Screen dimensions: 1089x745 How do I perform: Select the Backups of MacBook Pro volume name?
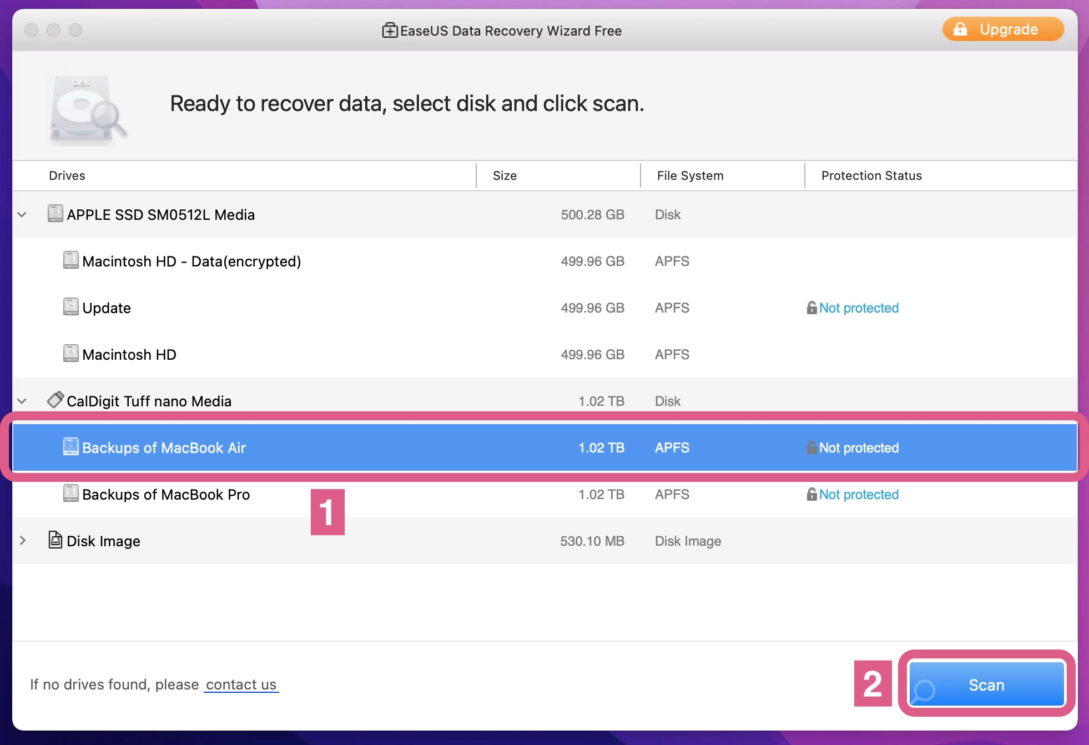[166, 495]
